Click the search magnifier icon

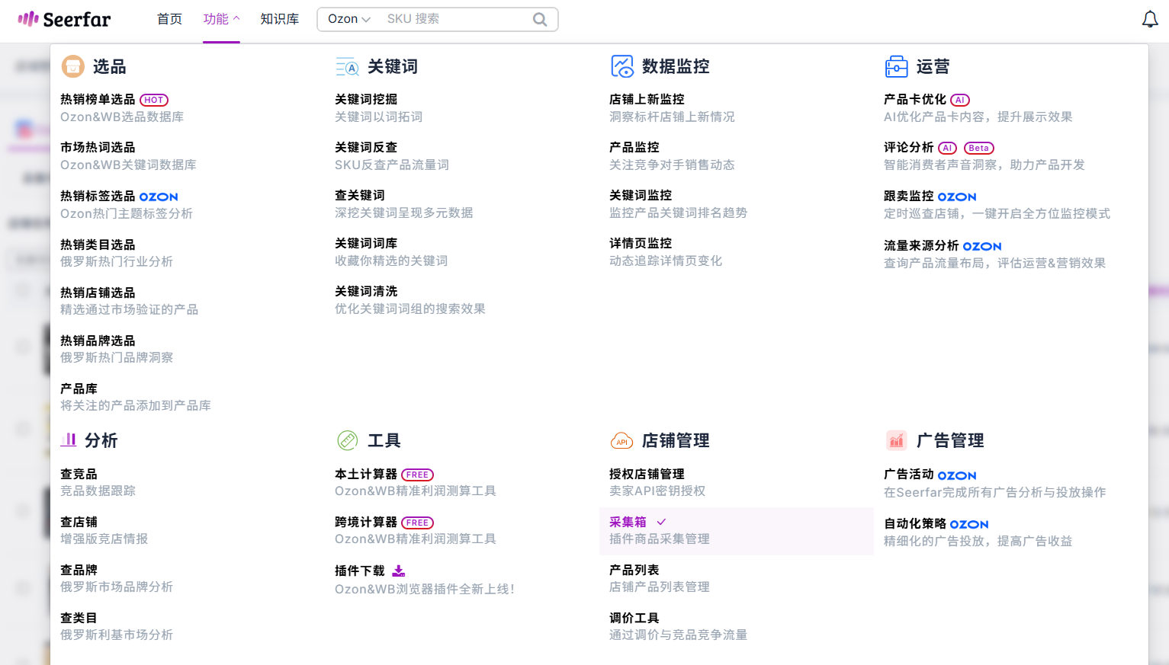point(540,20)
